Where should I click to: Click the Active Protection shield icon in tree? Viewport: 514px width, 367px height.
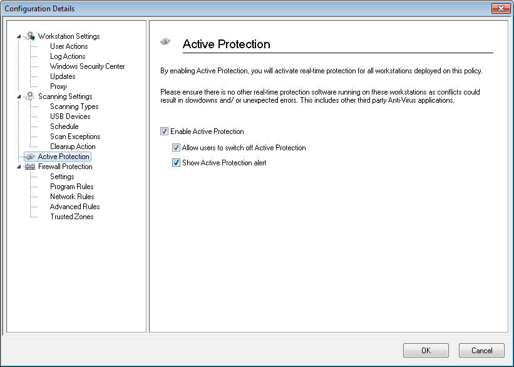30,157
